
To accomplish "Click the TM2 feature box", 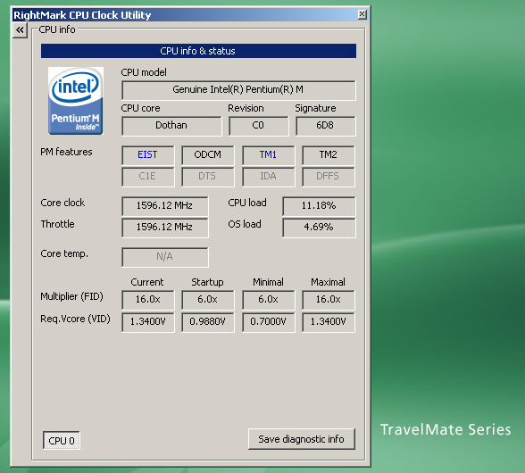I will (329, 155).
